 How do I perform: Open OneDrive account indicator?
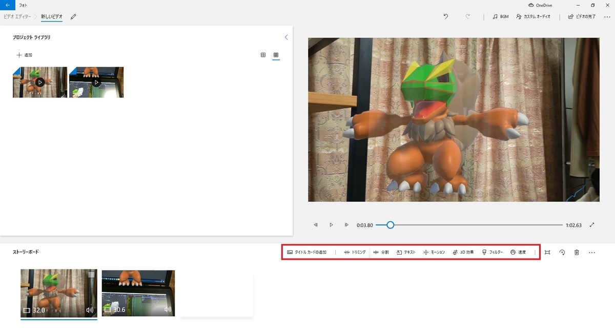pyautogui.click(x=541, y=5)
